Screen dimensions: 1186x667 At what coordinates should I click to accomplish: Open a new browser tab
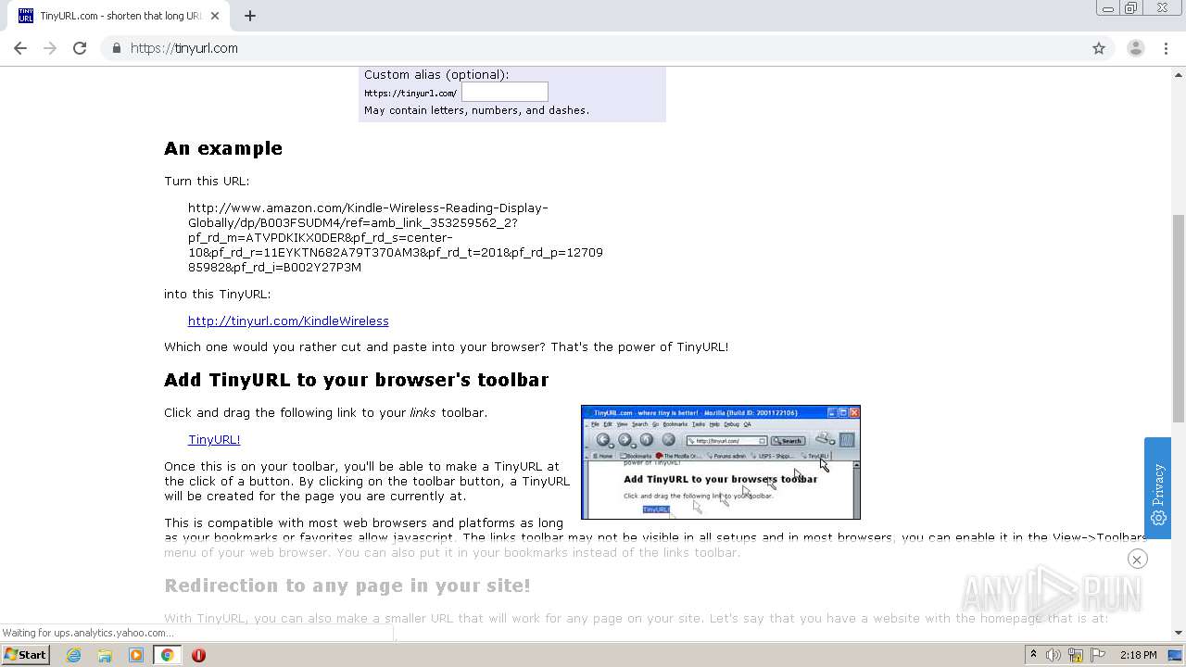tap(250, 16)
